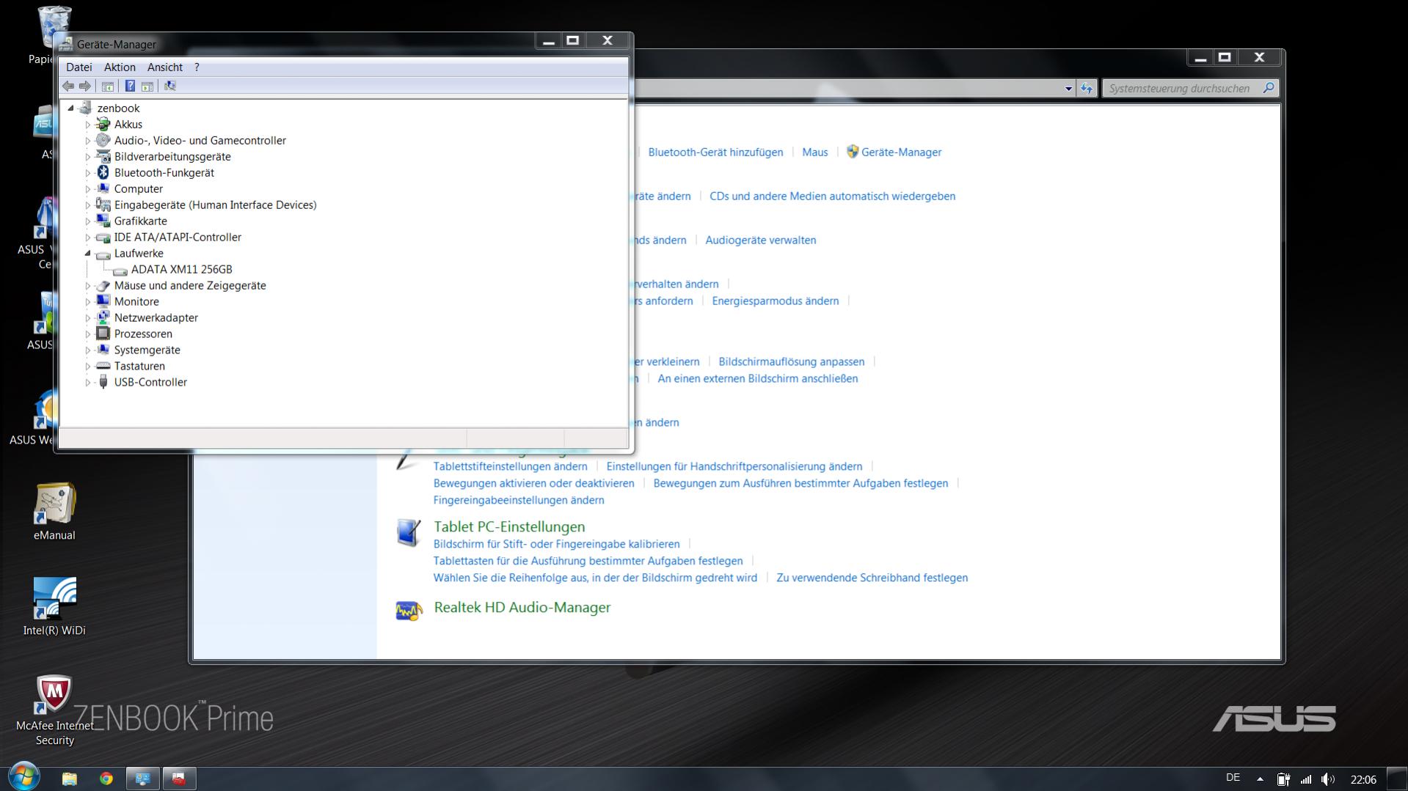
Task: Expand the Monitore category
Action: pos(88,302)
